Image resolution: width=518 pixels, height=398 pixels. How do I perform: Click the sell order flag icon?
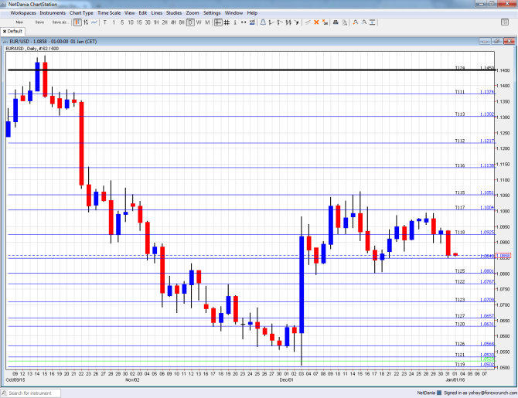280,22
